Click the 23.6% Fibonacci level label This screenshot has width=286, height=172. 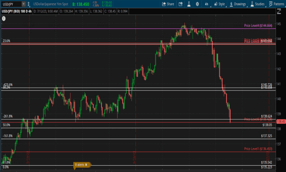point(6,41)
